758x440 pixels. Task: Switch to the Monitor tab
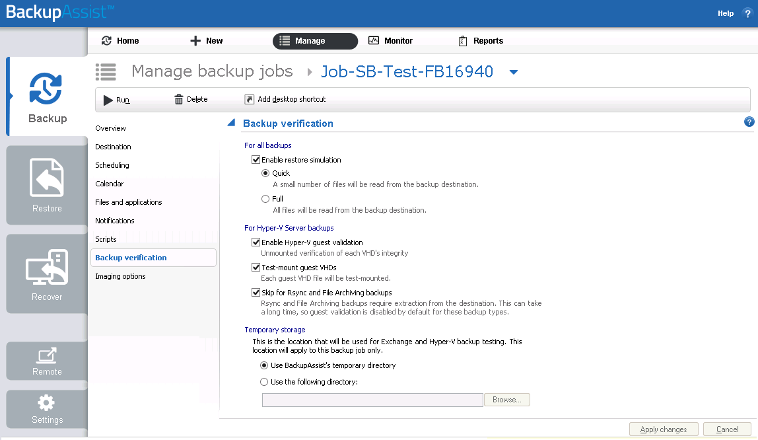coord(391,40)
